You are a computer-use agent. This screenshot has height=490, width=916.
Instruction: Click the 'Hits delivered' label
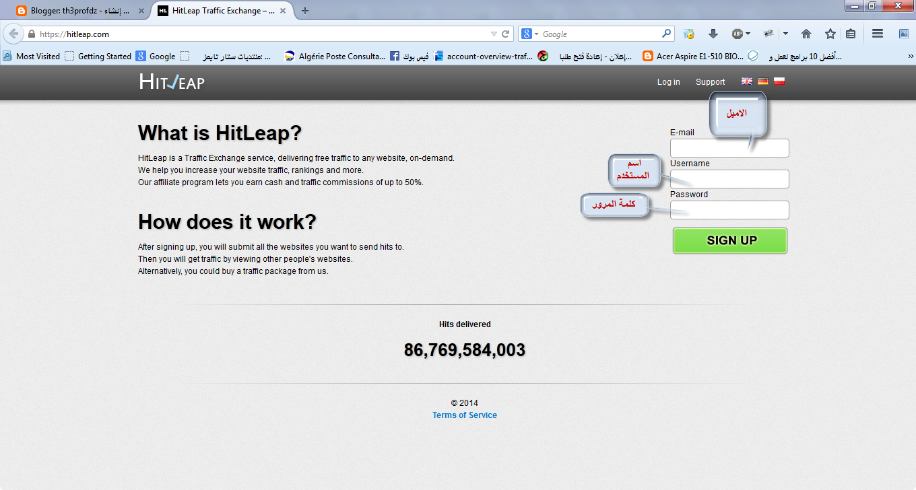click(465, 324)
